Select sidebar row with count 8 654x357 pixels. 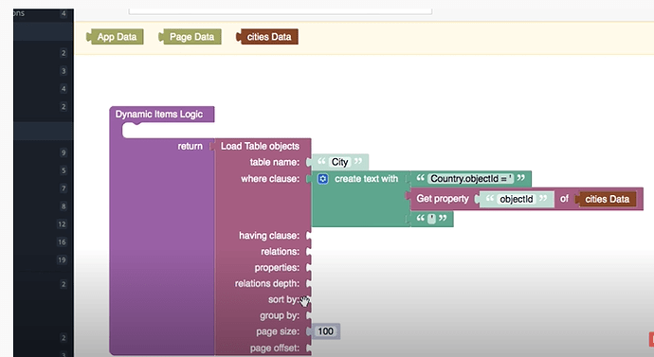(x=44, y=206)
